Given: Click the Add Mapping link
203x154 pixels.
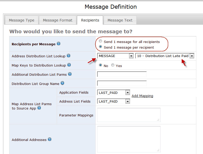Looking at the screenshot, I should coord(142,96).
